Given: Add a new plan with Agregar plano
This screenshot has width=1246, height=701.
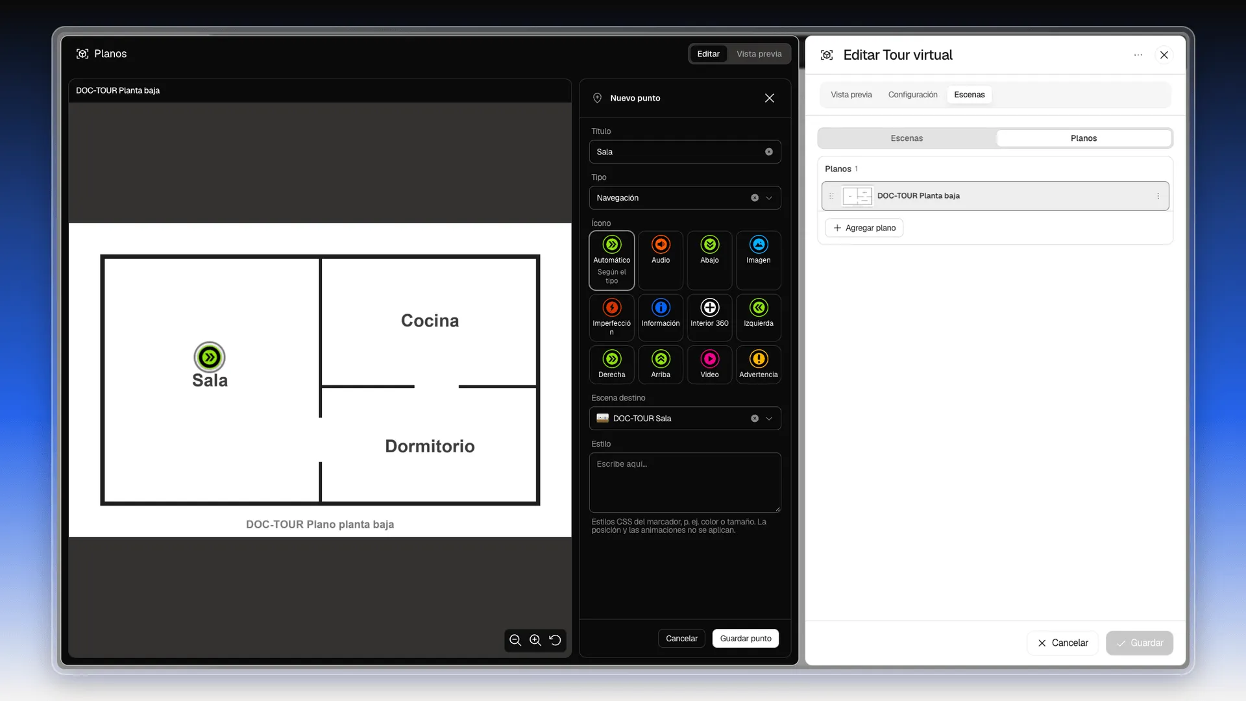Looking at the screenshot, I should point(864,228).
